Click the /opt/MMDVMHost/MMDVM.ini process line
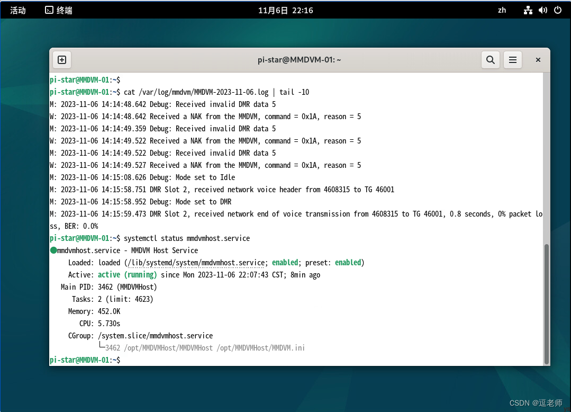The image size is (571, 412). pyautogui.click(x=202, y=348)
